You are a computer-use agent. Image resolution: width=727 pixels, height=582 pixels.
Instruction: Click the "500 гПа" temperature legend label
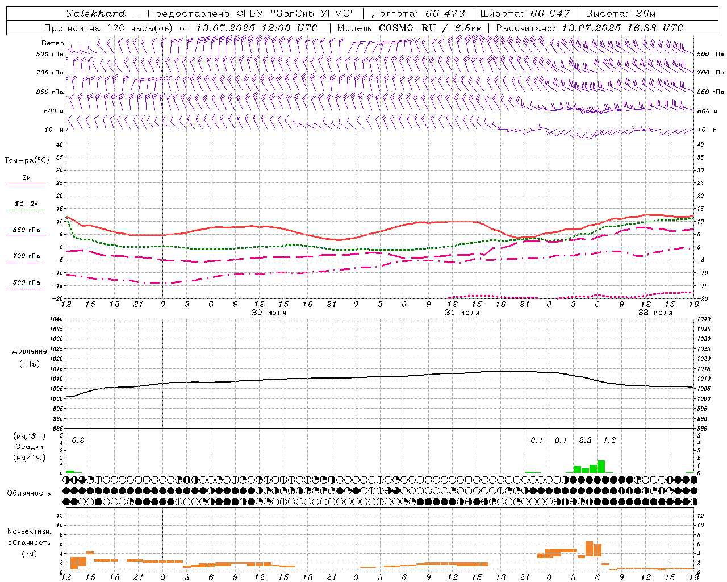(x=27, y=282)
